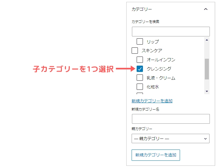This screenshot has width=218, height=168.
Task: Focus the 新規カテゴリー名 text field
Action: (171, 119)
